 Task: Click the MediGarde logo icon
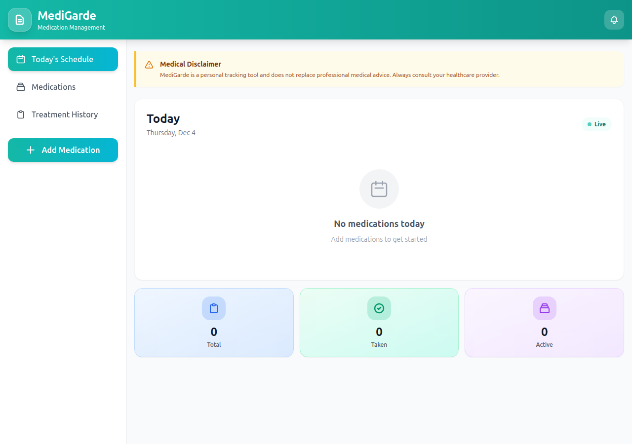tap(20, 20)
